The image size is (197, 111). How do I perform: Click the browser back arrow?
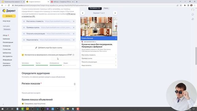(2, 6)
